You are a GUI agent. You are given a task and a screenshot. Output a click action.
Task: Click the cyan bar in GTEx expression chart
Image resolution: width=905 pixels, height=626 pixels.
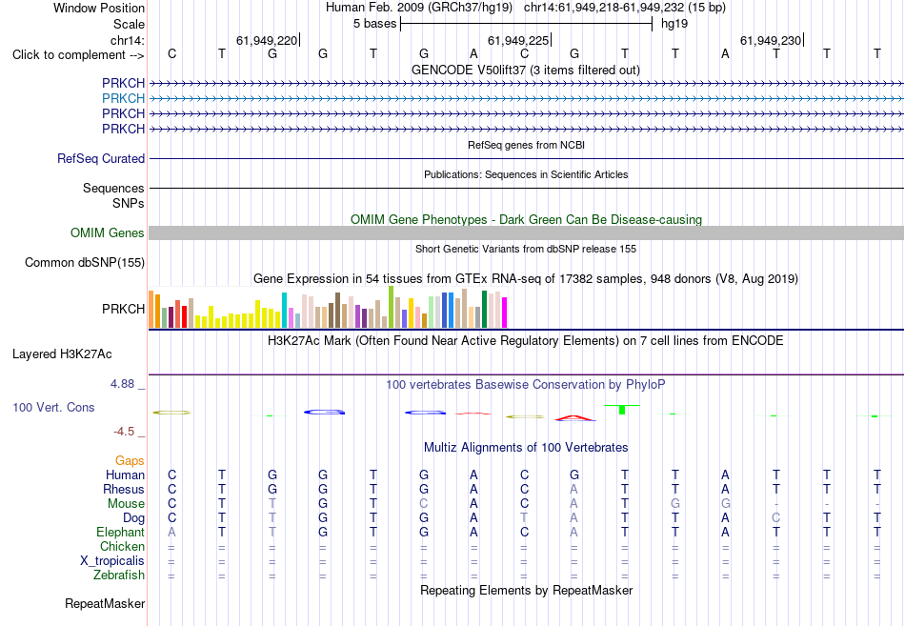point(285,310)
